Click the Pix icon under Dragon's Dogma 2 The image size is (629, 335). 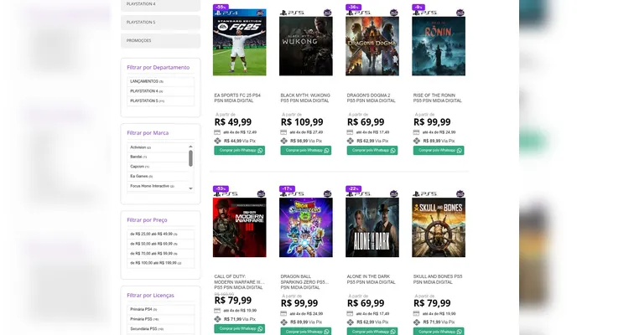coord(351,141)
